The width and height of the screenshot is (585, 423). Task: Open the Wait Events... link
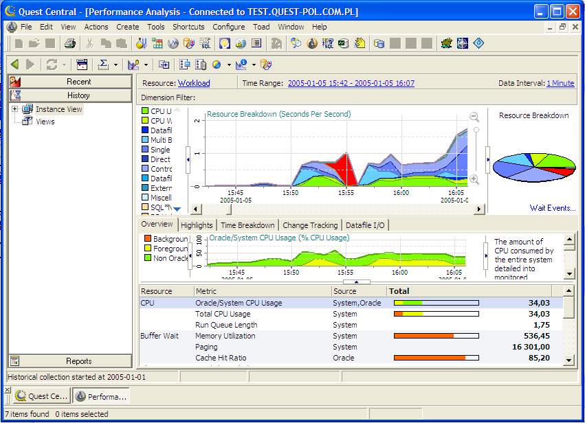pyautogui.click(x=553, y=208)
